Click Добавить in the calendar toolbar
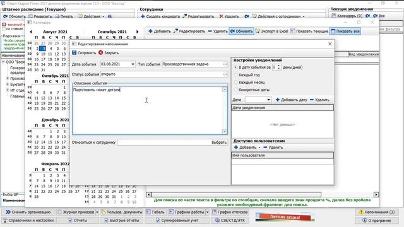 [160, 31]
